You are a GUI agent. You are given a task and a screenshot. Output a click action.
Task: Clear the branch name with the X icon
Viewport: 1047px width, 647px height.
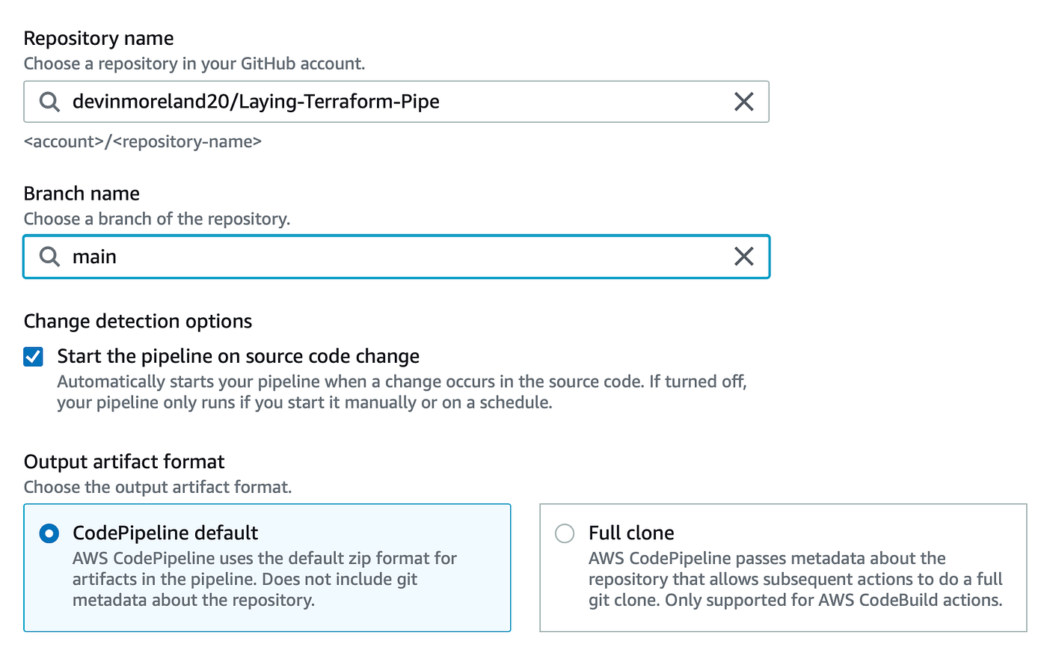point(744,257)
